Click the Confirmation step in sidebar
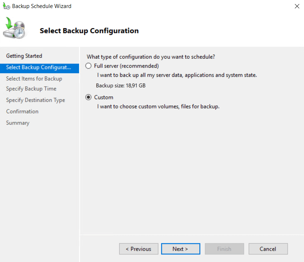Viewport: 304px width, 262px height. (22, 112)
